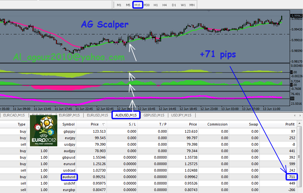Select the eurgbp symbol cell

tap(69, 190)
